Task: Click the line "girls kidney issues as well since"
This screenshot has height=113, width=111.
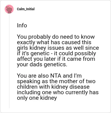Action: [58, 48]
